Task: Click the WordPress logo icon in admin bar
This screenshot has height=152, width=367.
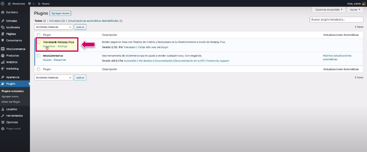Action: point(3,4)
